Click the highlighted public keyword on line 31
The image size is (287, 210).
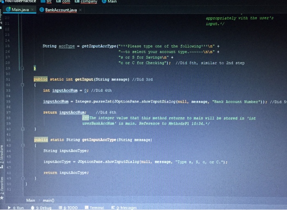(41, 79)
